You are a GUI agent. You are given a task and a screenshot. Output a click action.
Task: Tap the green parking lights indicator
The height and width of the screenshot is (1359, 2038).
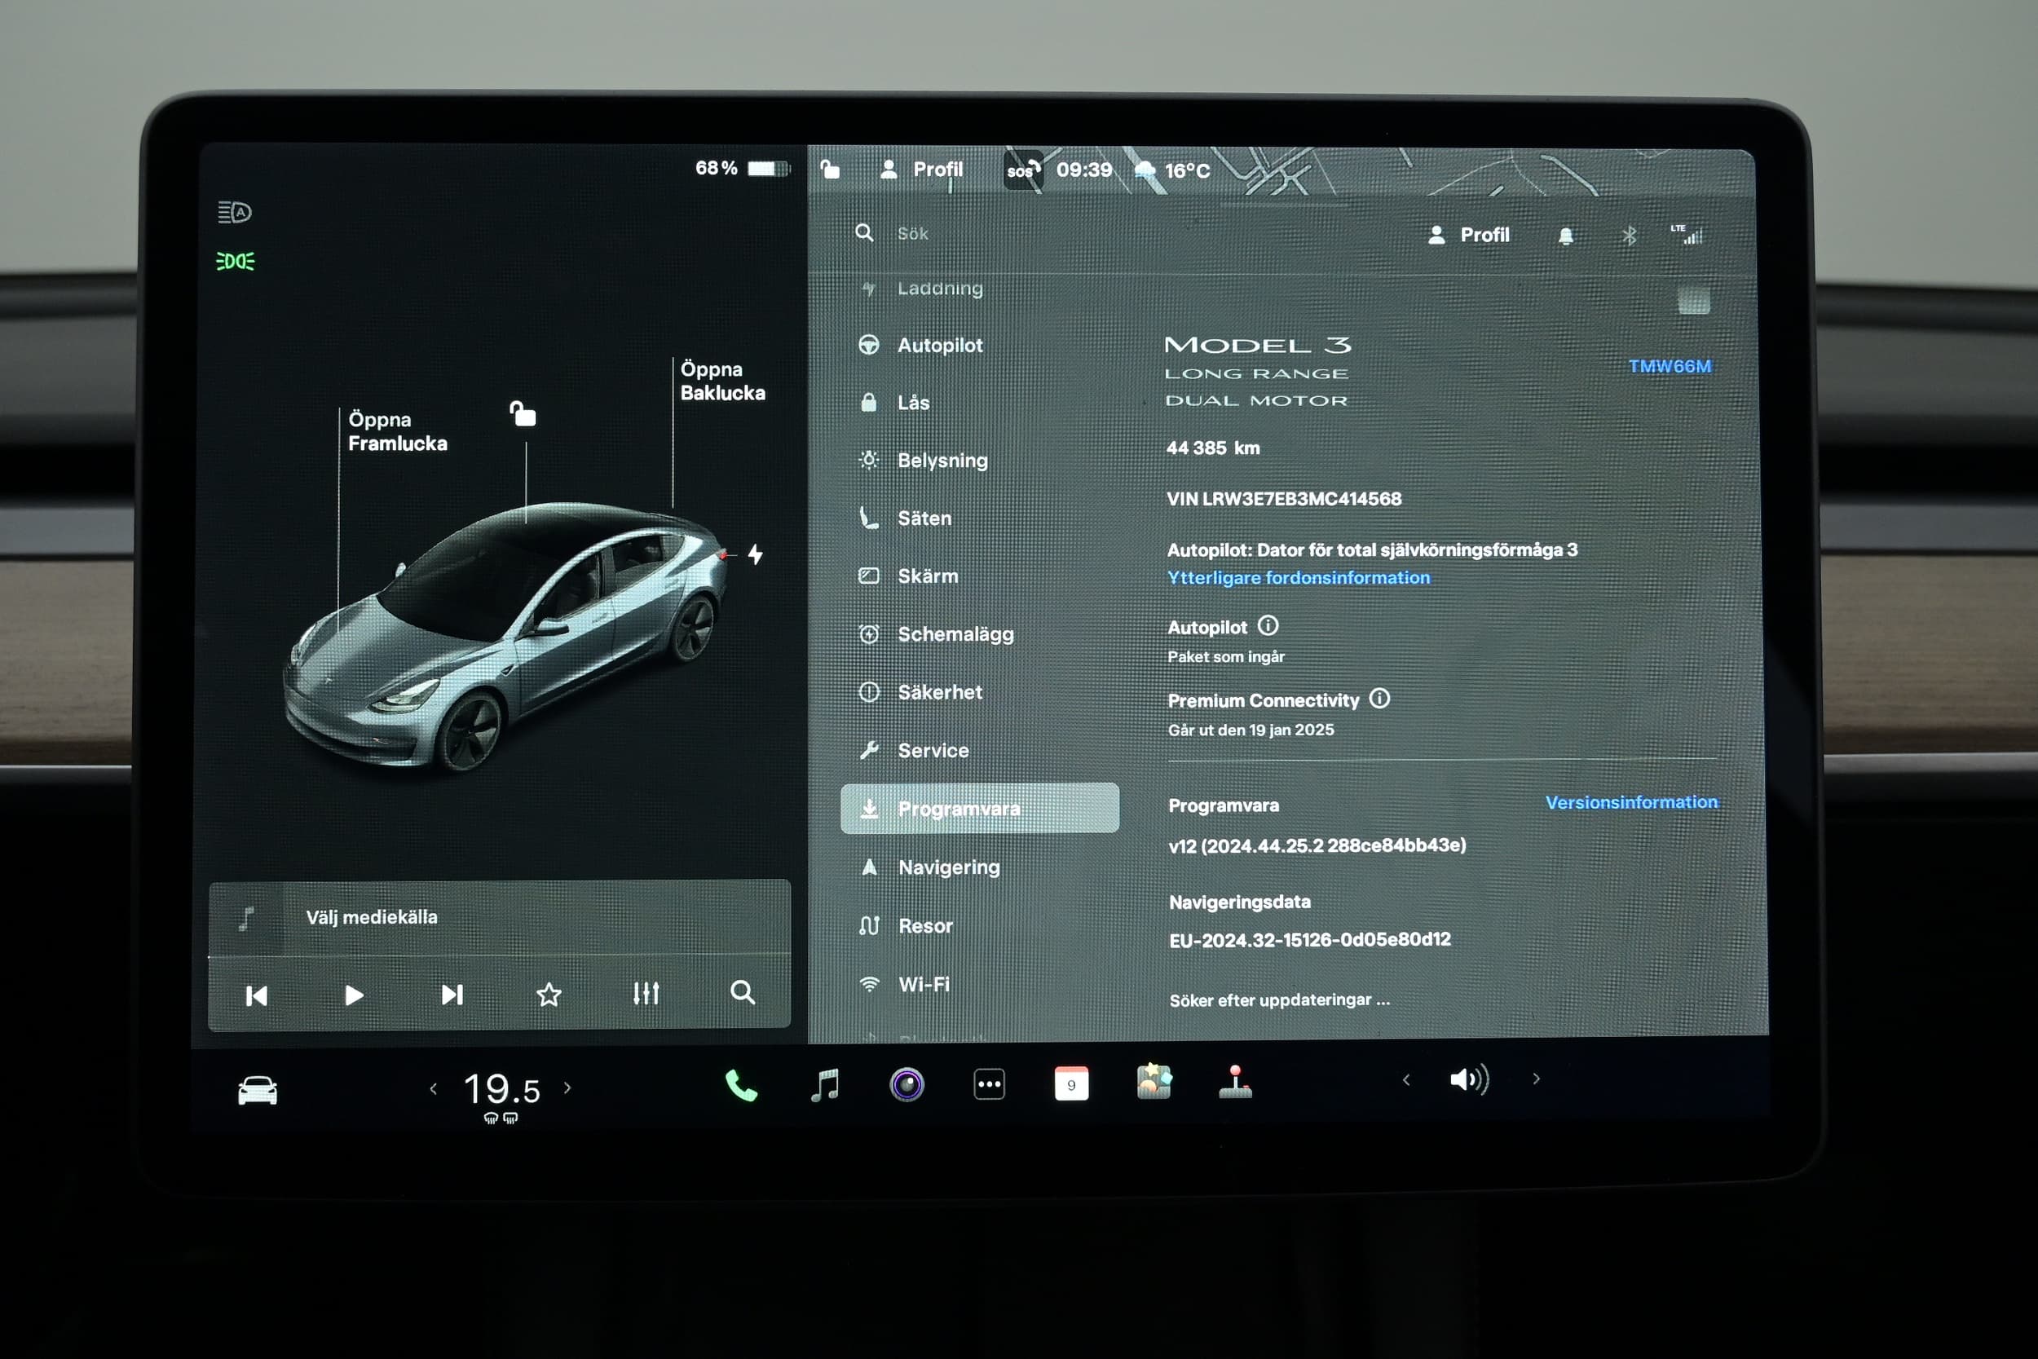pos(235,261)
